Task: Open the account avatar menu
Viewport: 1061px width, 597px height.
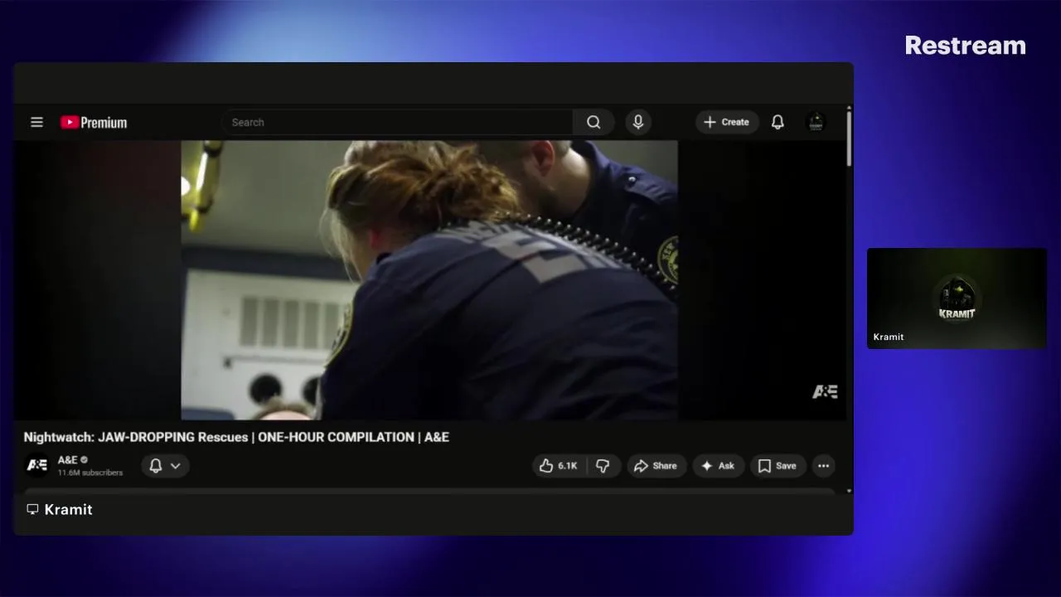Action: point(816,122)
